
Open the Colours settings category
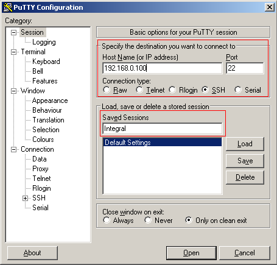pyautogui.click(x=43, y=140)
